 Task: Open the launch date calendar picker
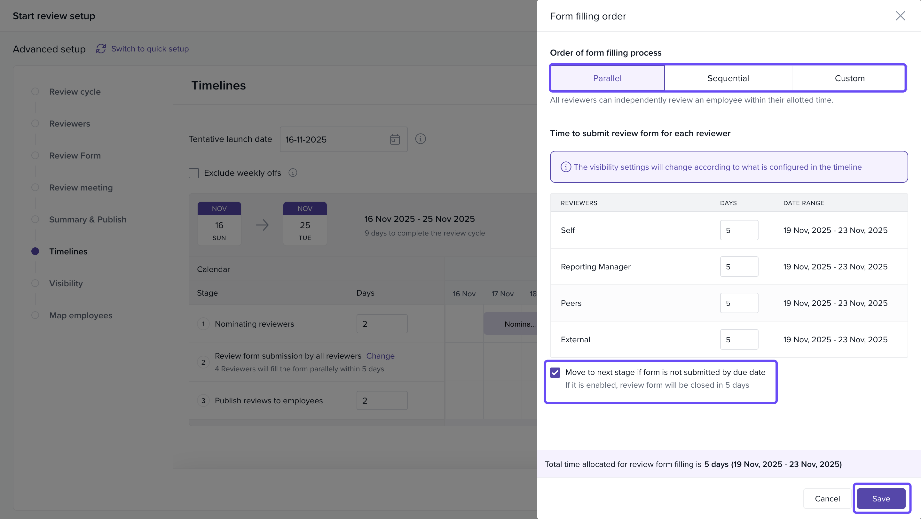[x=394, y=139]
